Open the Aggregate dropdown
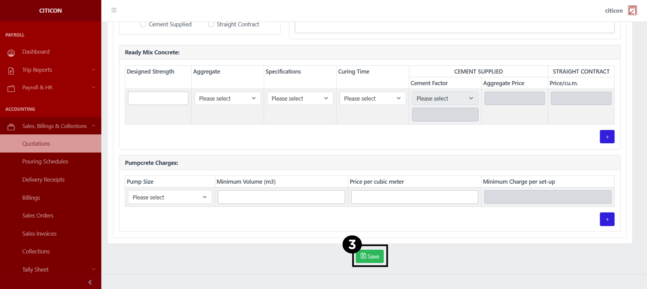 point(227,98)
